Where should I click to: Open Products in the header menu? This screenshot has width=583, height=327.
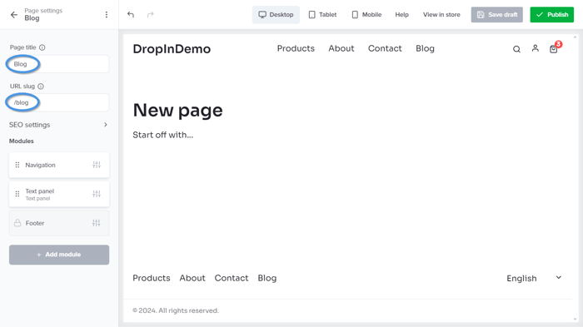coord(296,48)
